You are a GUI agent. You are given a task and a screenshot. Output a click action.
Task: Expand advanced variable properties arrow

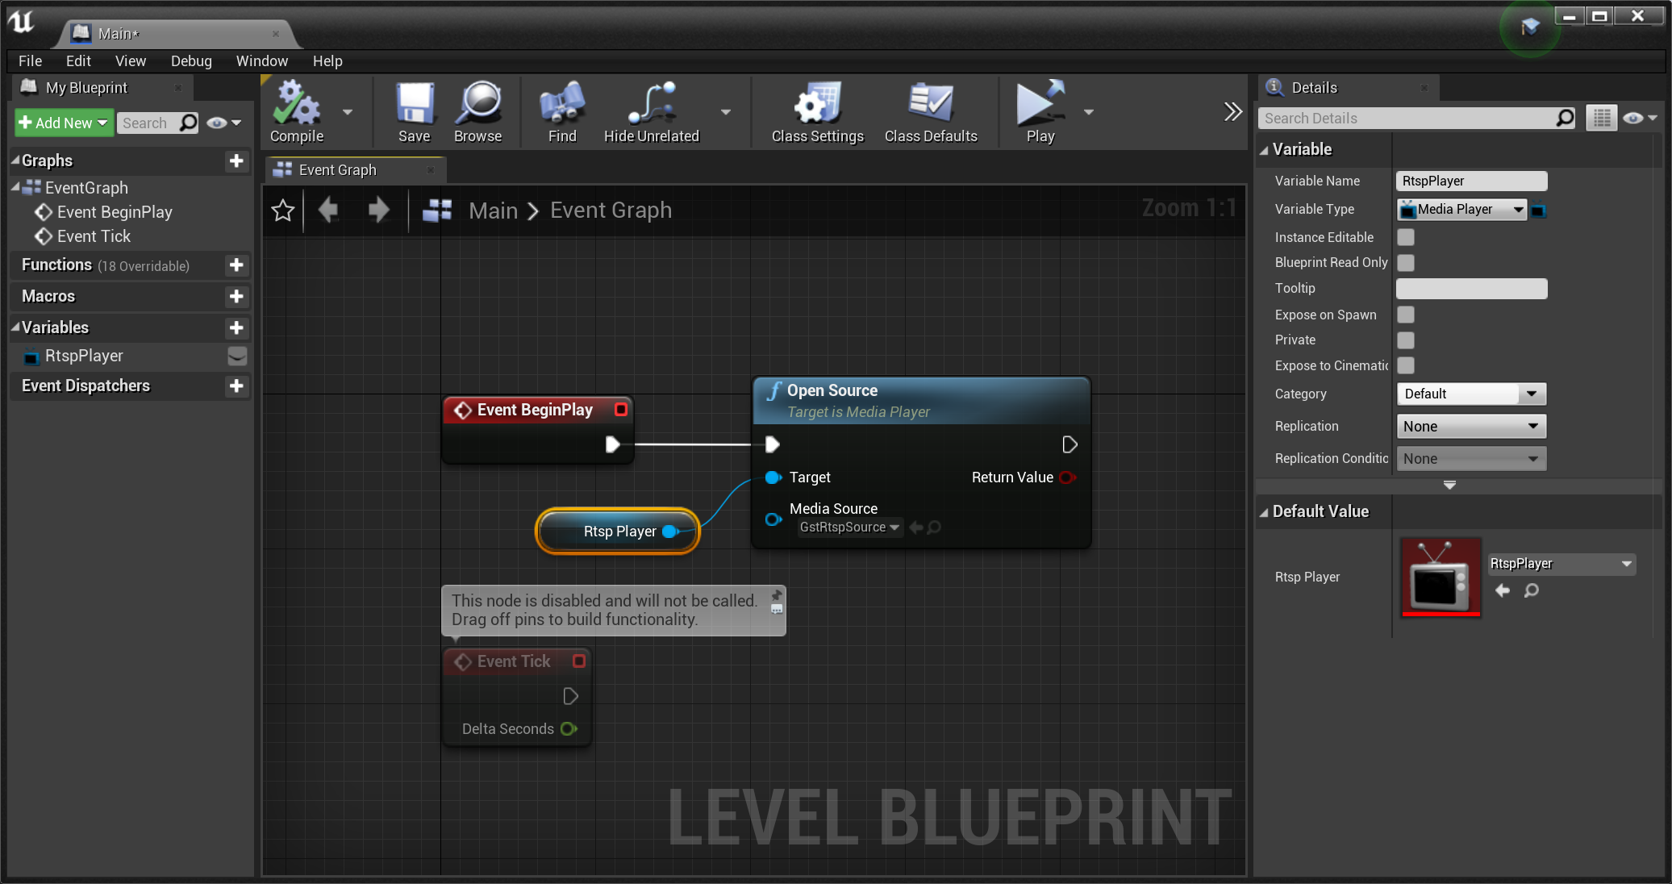tap(1449, 486)
